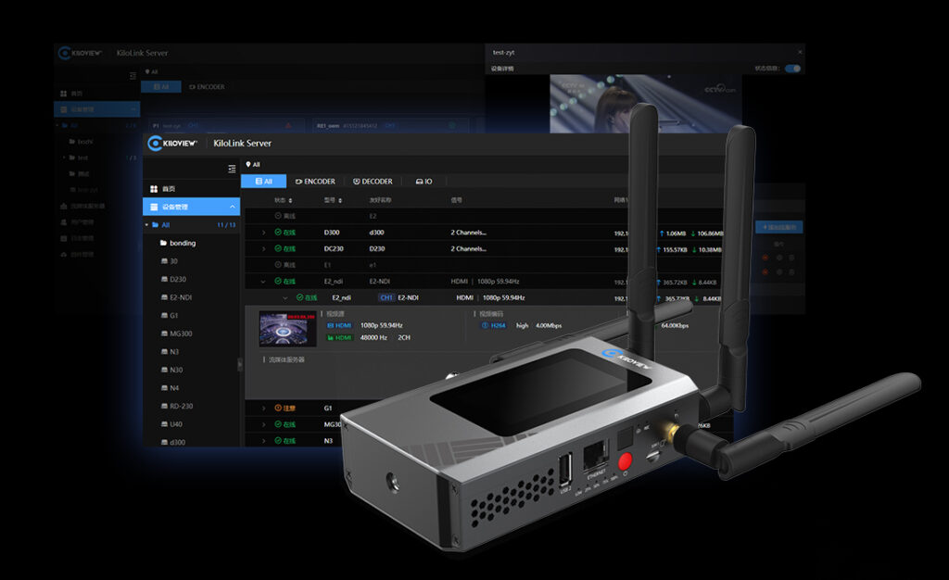Click the H264 encoding badge

point(494,325)
